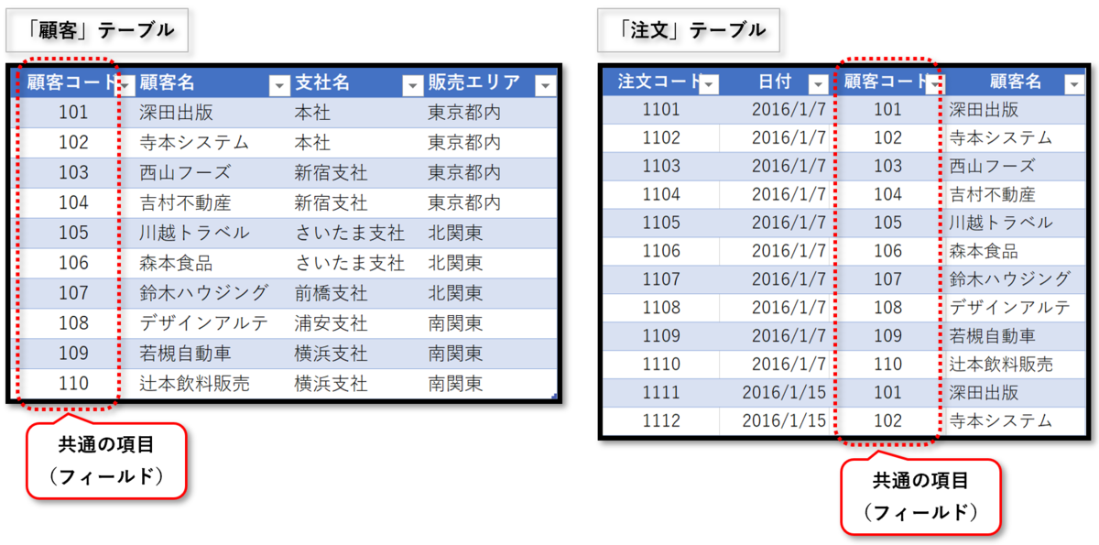Open the 注文コード filter dropdown arrow
The height and width of the screenshot is (545, 1099).
click(x=708, y=84)
